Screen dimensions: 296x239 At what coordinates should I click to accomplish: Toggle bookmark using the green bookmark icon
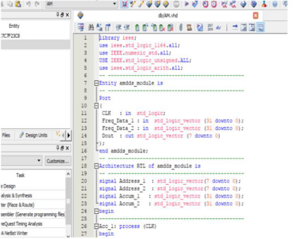[137, 27]
